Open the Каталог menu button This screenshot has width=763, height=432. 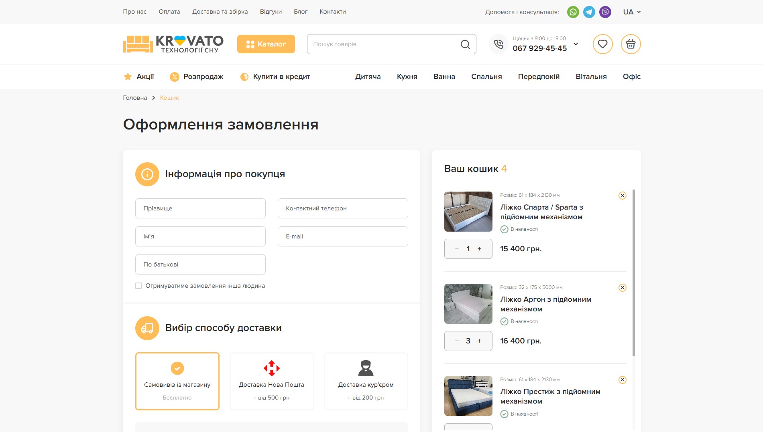coord(266,44)
